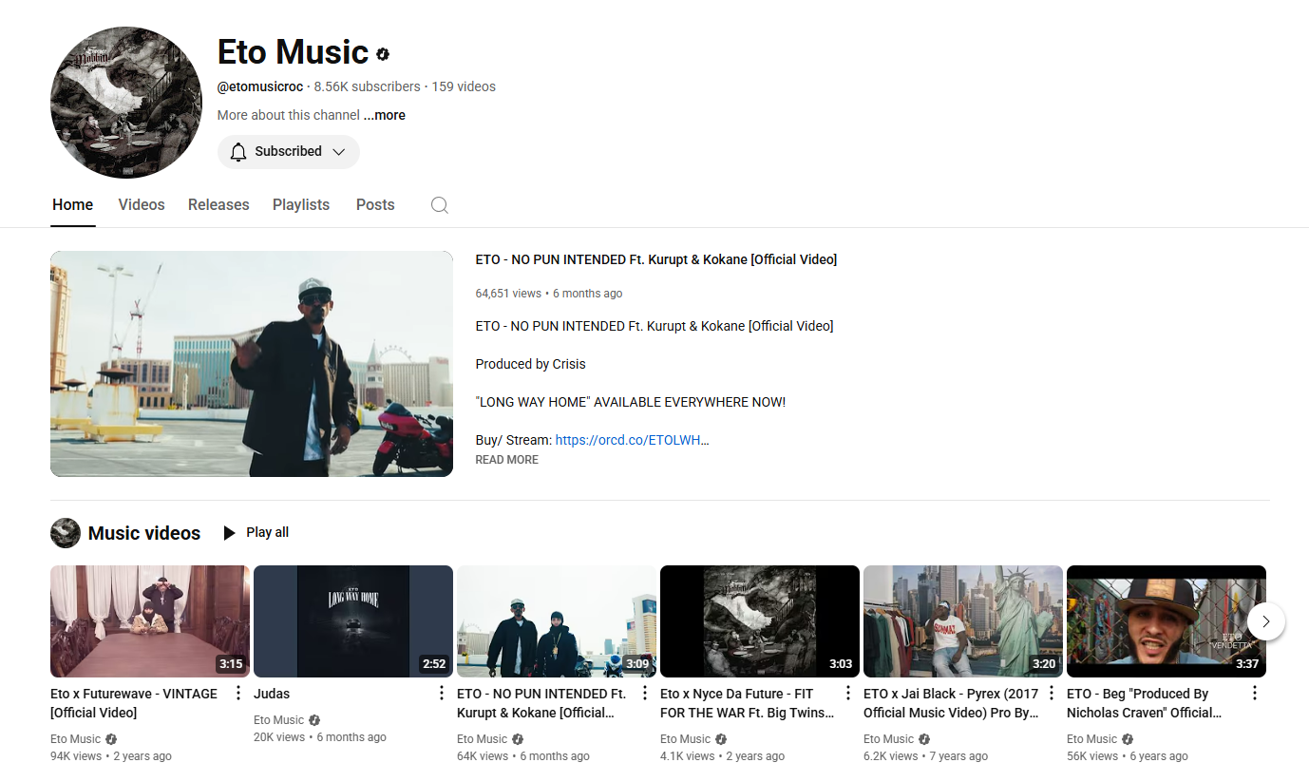The width and height of the screenshot is (1309, 782).
Task: Click the 2:52 duration badge on Judas
Action: (x=434, y=664)
